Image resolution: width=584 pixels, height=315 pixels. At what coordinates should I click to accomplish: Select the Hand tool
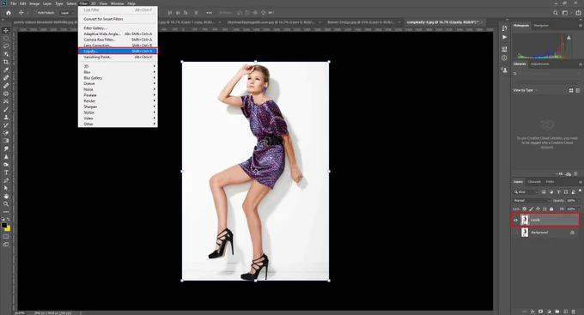coord(6,196)
